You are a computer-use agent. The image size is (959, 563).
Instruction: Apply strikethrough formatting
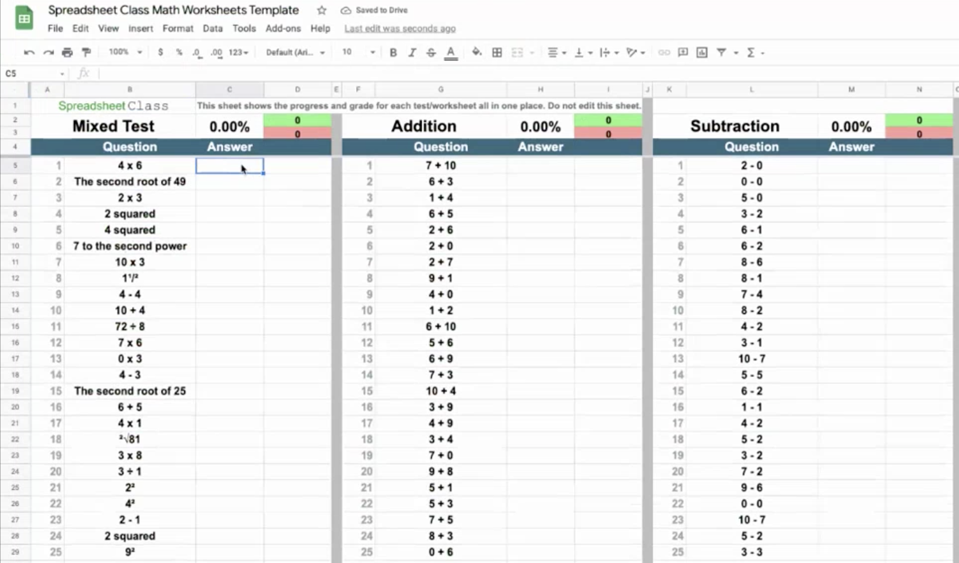[x=431, y=52]
